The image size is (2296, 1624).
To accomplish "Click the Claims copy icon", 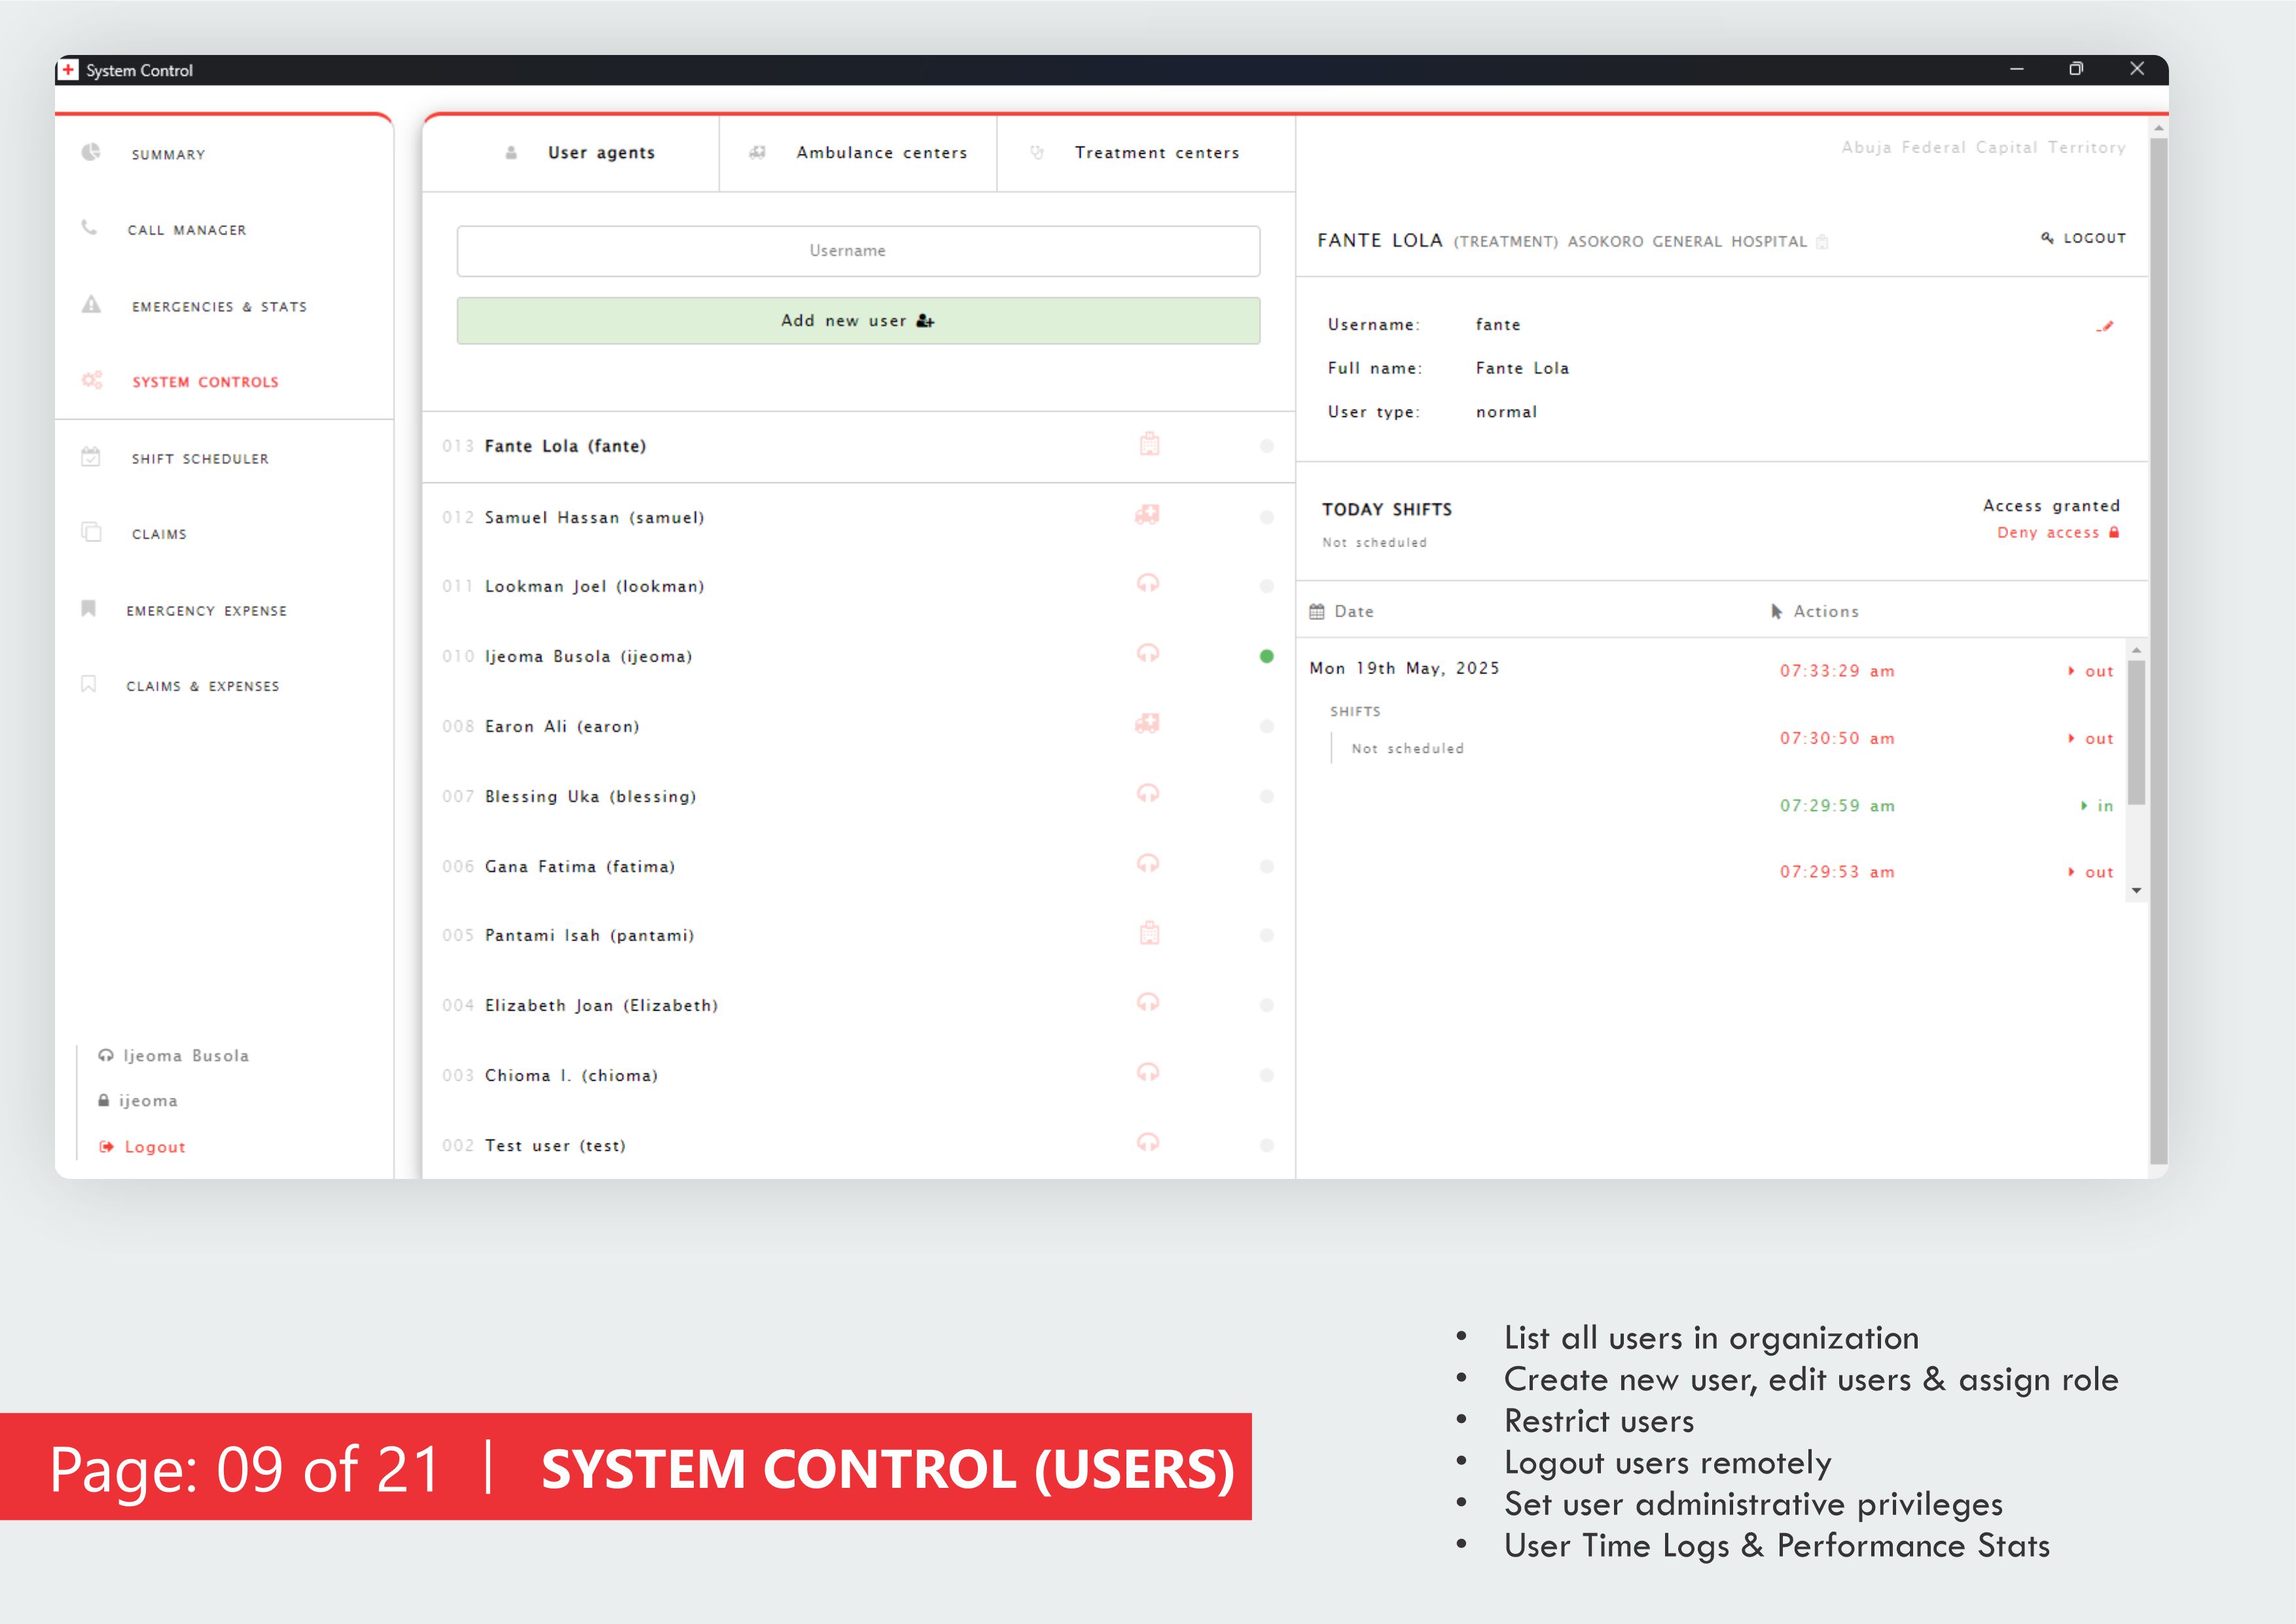I will [91, 531].
